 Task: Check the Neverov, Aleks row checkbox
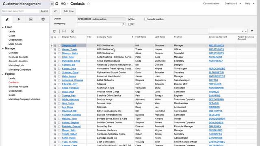(x=59, y=53)
